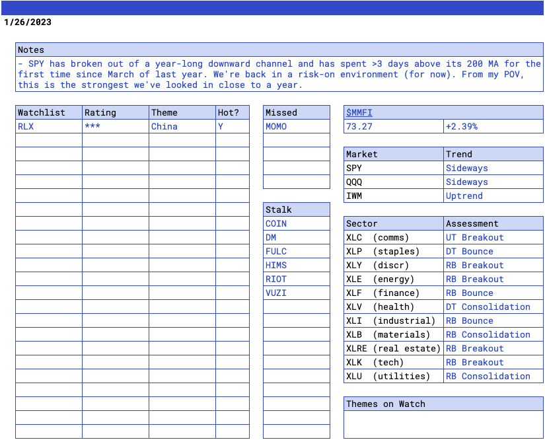Image resolution: width=545 pixels, height=440 pixels.
Task: Click the UT Breakout assessment cell
Action: click(493, 237)
